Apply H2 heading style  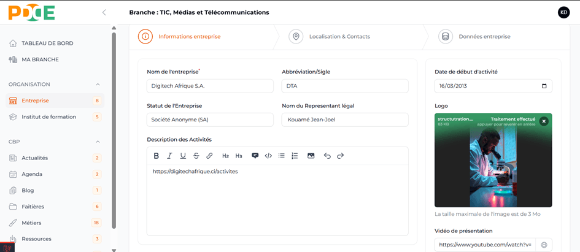pyautogui.click(x=225, y=156)
